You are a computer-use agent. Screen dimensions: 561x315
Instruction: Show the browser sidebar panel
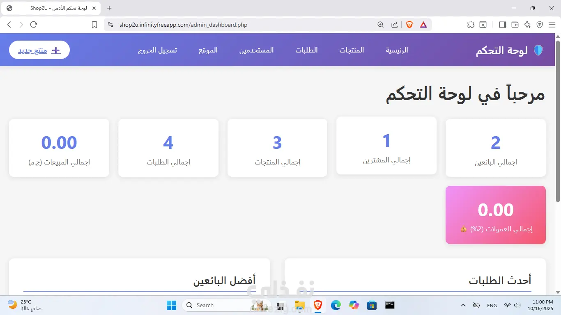[x=502, y=25]
